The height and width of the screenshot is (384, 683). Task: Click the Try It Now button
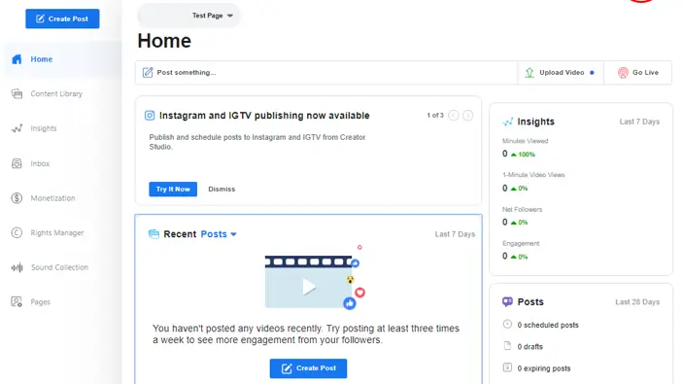[x=173, y=190]
